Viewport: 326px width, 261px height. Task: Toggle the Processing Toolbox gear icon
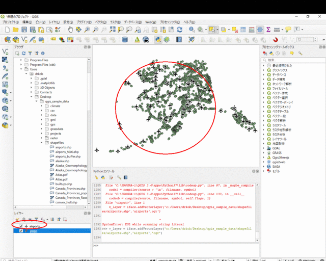click(x=260, y=30)
